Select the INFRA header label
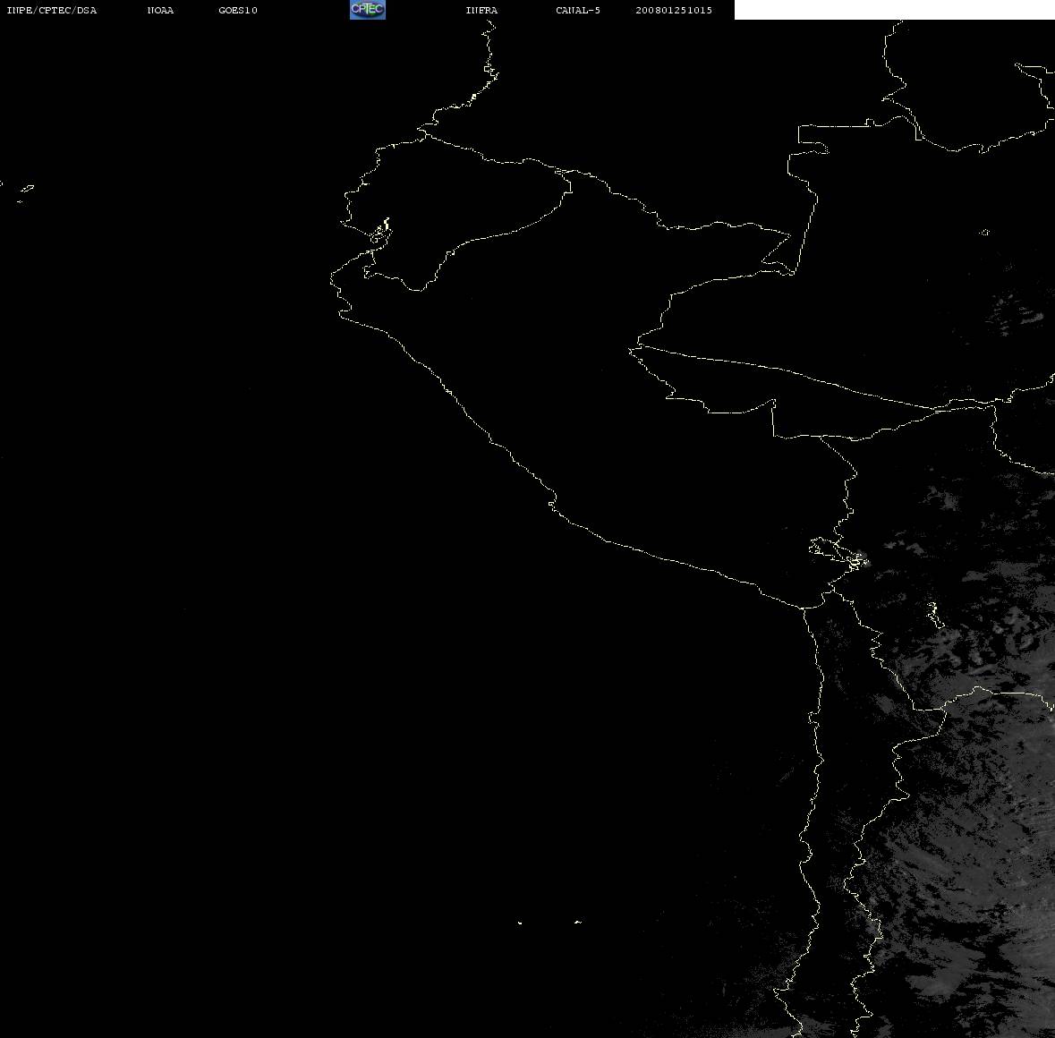 point(481,10)
